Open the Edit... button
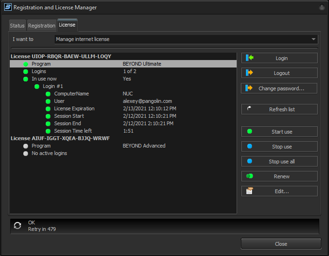Viewport: 329px width, 256px height. click(x=279, y=191)
